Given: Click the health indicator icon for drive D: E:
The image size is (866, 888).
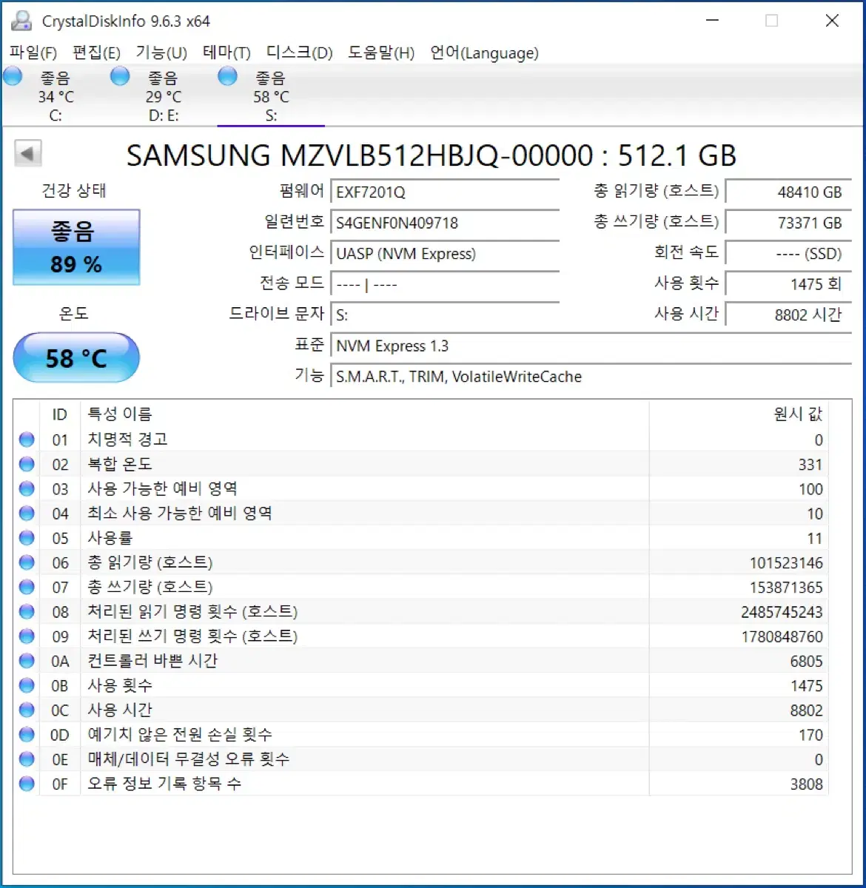Looking at the screenshot, I should point(119,75).
